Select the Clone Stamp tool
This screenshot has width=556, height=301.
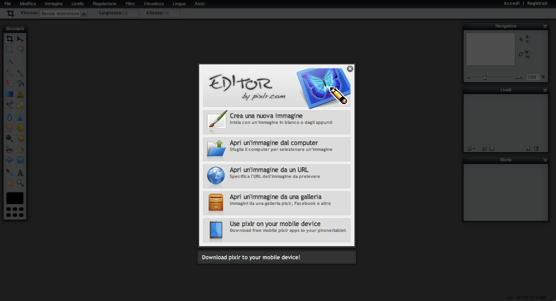[20, 94]
